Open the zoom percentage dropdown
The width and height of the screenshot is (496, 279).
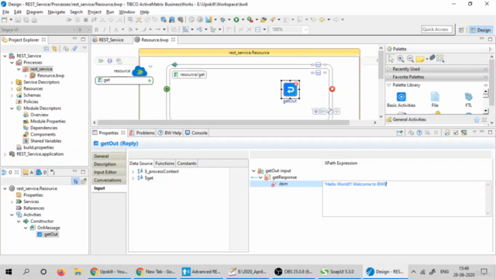[305, 29]
